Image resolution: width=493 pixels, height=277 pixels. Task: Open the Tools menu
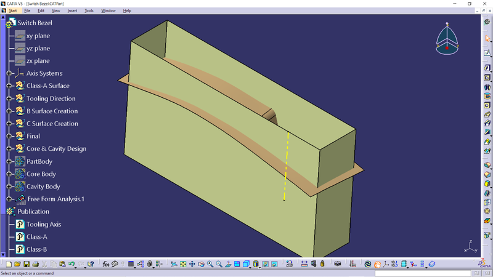coord(89,10)
